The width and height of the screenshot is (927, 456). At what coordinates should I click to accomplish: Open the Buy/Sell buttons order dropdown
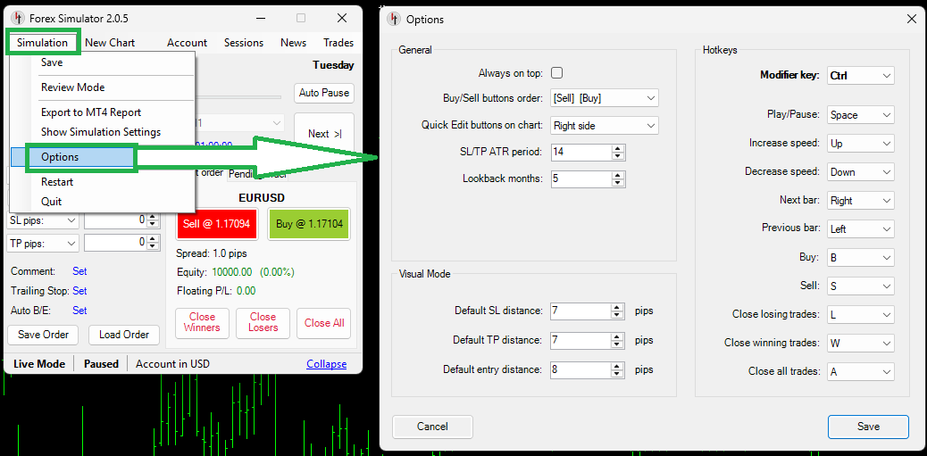(x=605, y=98)
